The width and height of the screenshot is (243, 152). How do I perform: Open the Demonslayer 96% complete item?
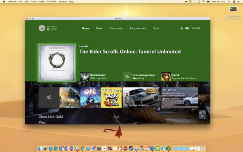[x=93, y=76]
